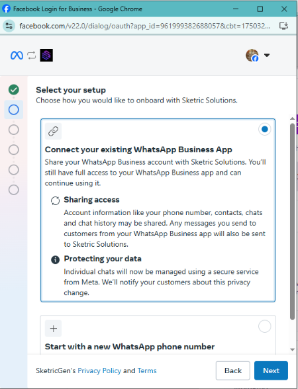This screenshot has width=298, height=389.
Task: Click the completed green checkmark step
Action: tap(14, 89)
